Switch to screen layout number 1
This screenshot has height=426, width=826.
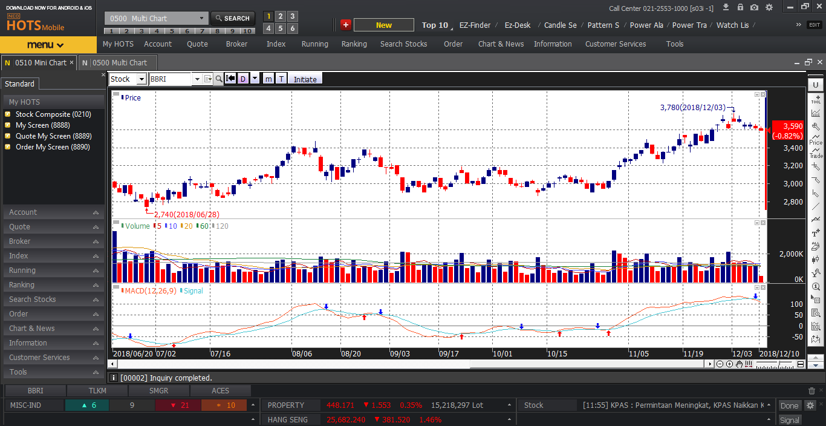(x=269, y=16)
